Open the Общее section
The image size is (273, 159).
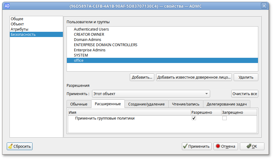36,19
